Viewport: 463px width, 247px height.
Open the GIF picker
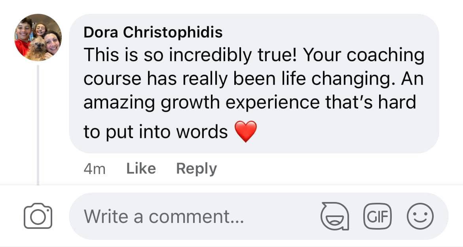click(x=377, y=216)
